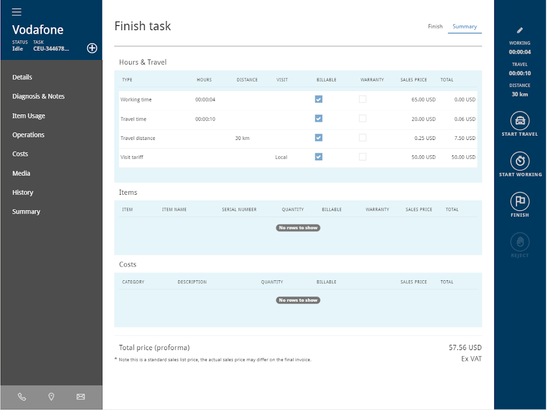
Task: Go to Item Usage section
Action: (29, 116)
